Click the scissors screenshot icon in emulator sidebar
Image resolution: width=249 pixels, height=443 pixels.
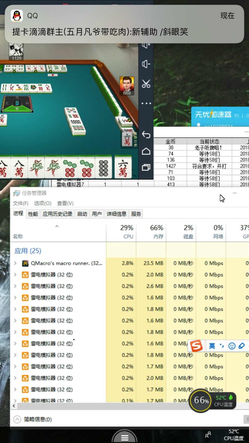pyautogui.click(x=146, y=84)
